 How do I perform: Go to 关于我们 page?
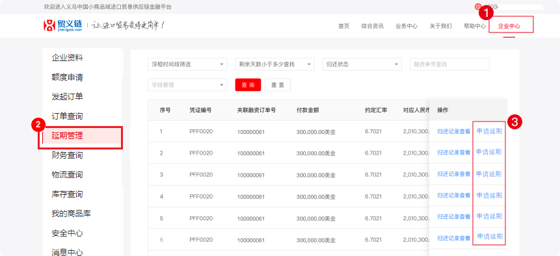tap(440, 26)
